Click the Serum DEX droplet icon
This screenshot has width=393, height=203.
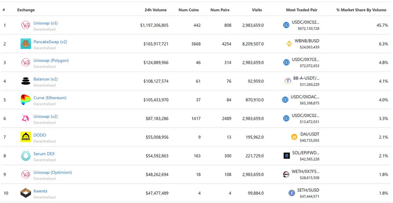(x=26, y=156)
